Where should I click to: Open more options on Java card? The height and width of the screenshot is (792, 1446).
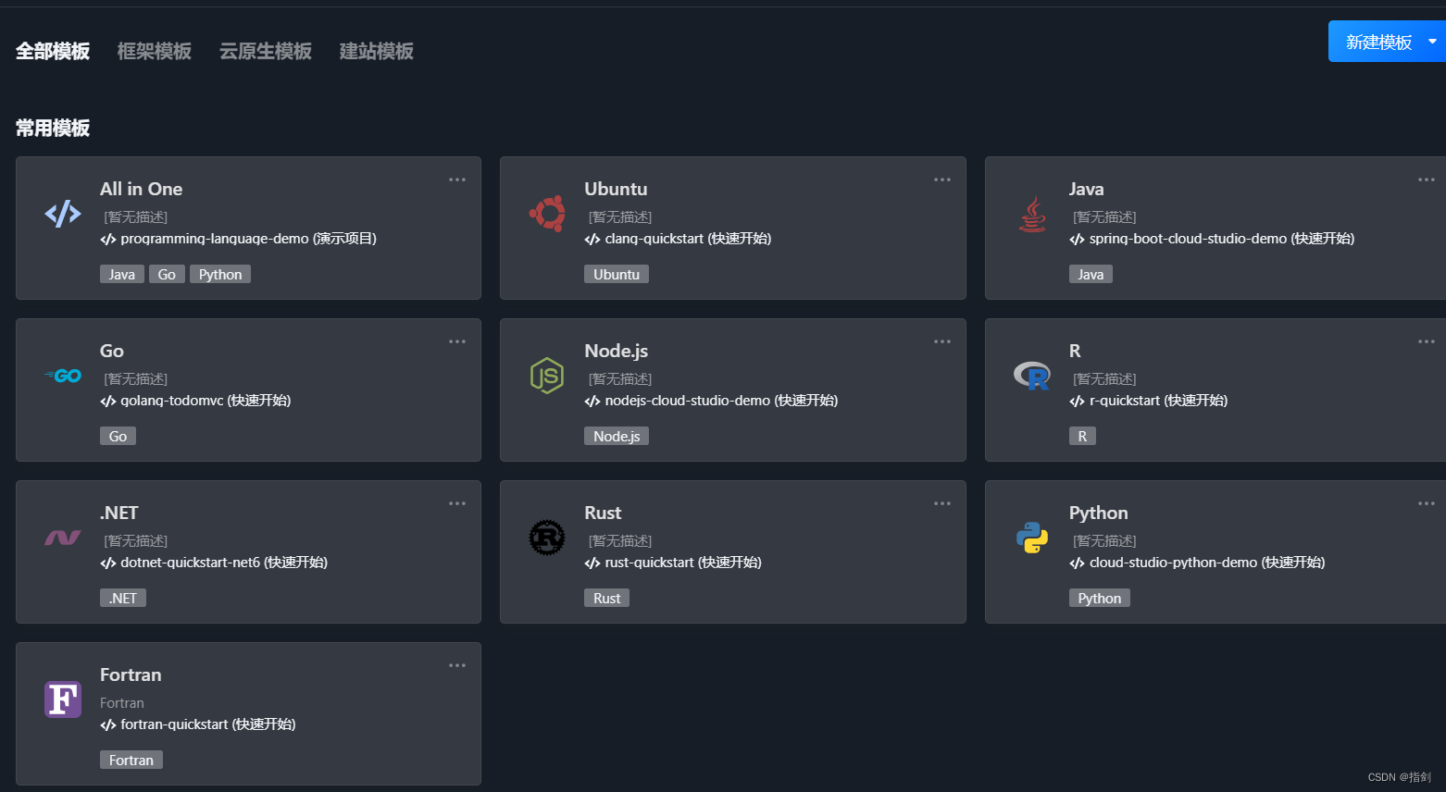pyautogui.click(x=1427, y=179)
